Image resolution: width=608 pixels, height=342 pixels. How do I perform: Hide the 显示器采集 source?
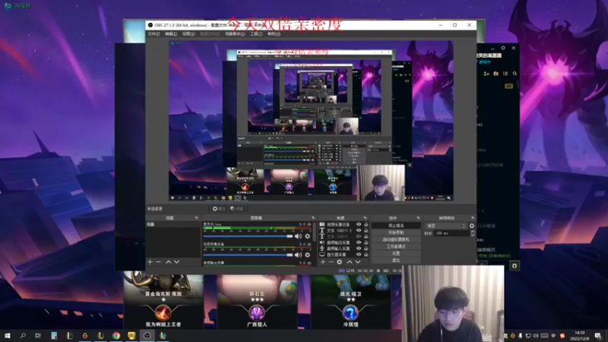(359, 255)
